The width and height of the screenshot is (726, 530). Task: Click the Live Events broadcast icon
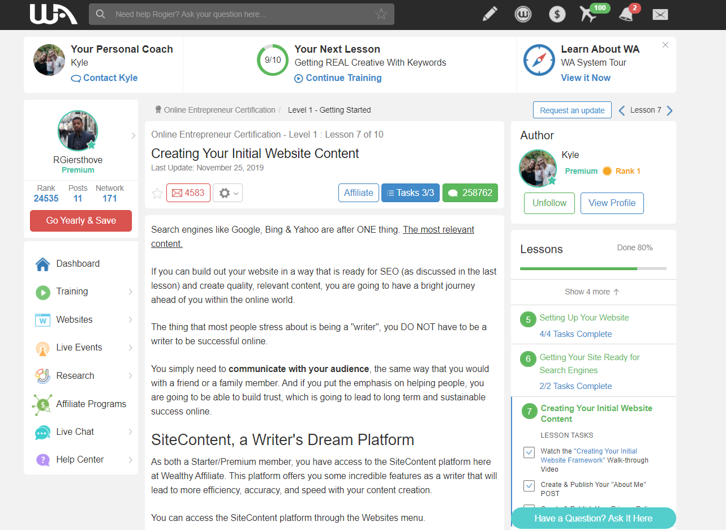tap(42, 348)
